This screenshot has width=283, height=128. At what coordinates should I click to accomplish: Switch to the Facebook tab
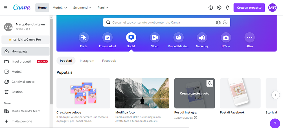(109, 61)
